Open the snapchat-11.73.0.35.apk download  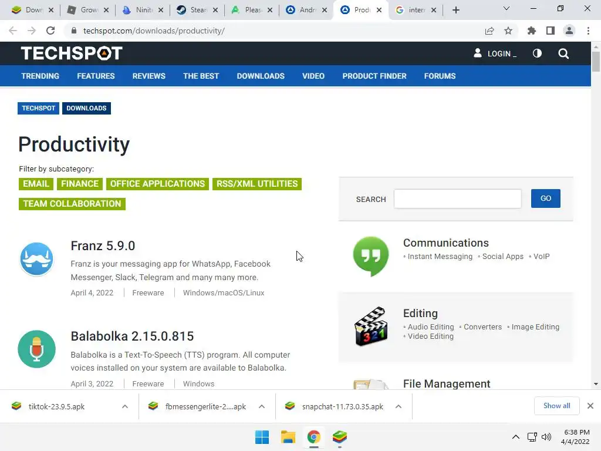[x=342, y=406]
